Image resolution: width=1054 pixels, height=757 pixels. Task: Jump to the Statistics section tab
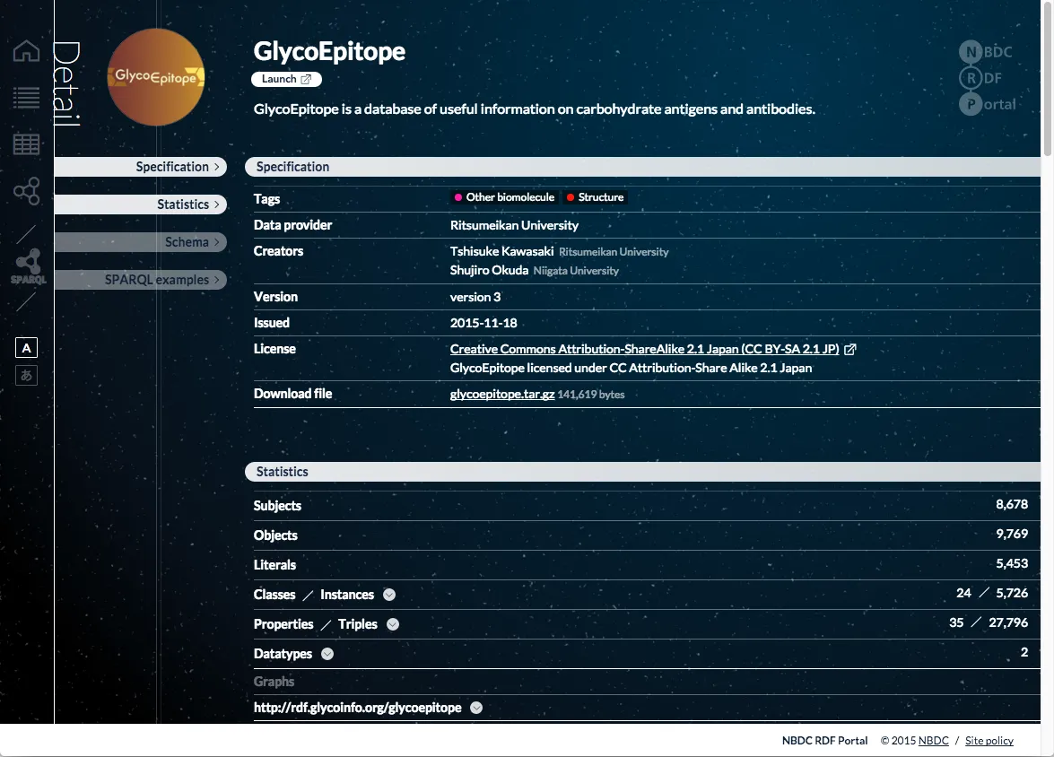(141, 204)
